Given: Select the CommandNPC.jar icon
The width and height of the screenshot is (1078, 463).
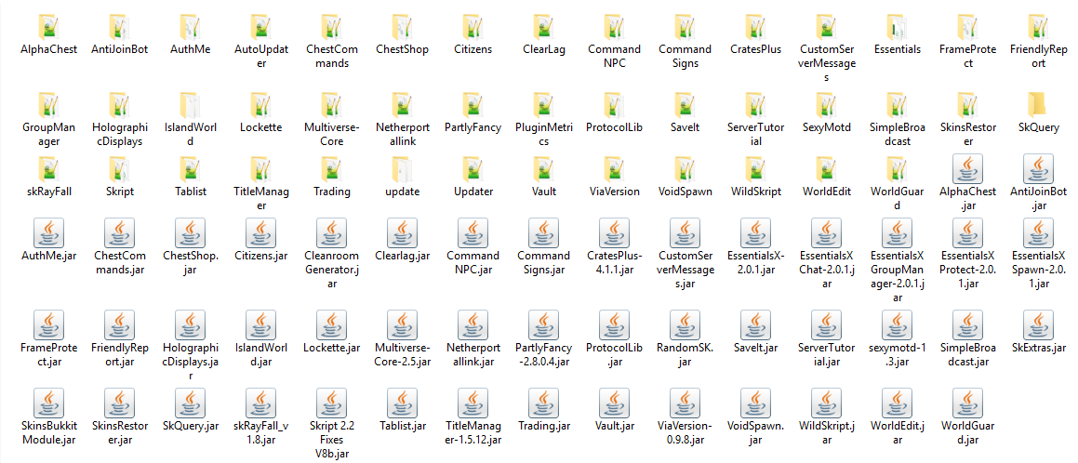Looking at the screenshot, I should click(x=473, y=232).
